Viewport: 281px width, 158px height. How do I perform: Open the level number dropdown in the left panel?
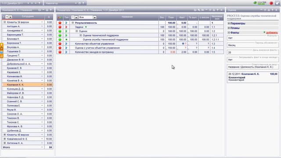click(11, 17)
